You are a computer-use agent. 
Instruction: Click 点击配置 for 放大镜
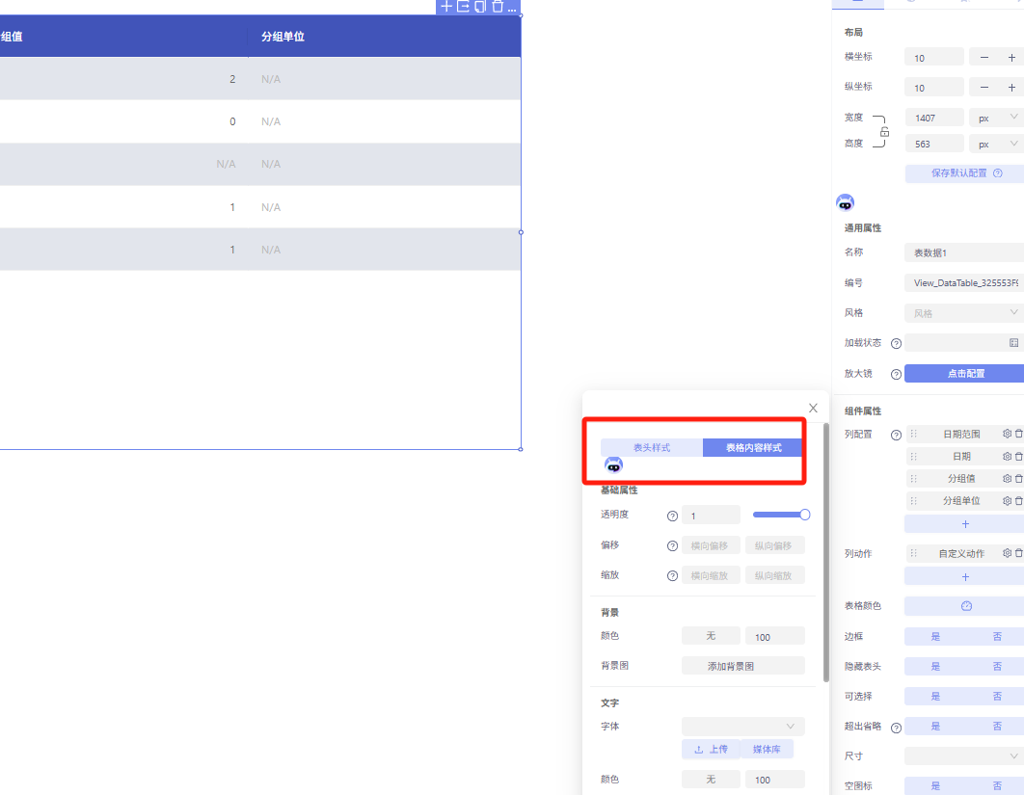(x=964, y=373)
